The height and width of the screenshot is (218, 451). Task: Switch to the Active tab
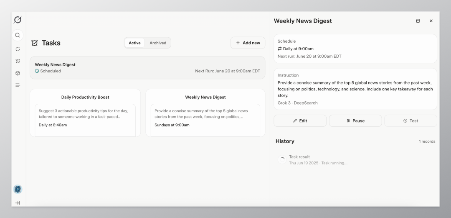tap(134, 43)
